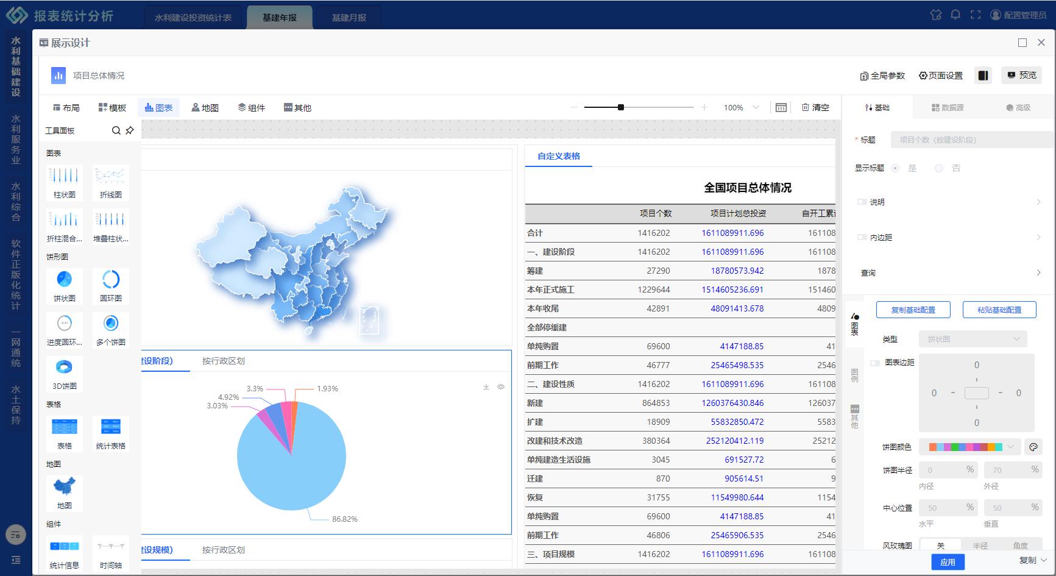Set 风玫瑰图 to 角度

(x=1021, y=546)
